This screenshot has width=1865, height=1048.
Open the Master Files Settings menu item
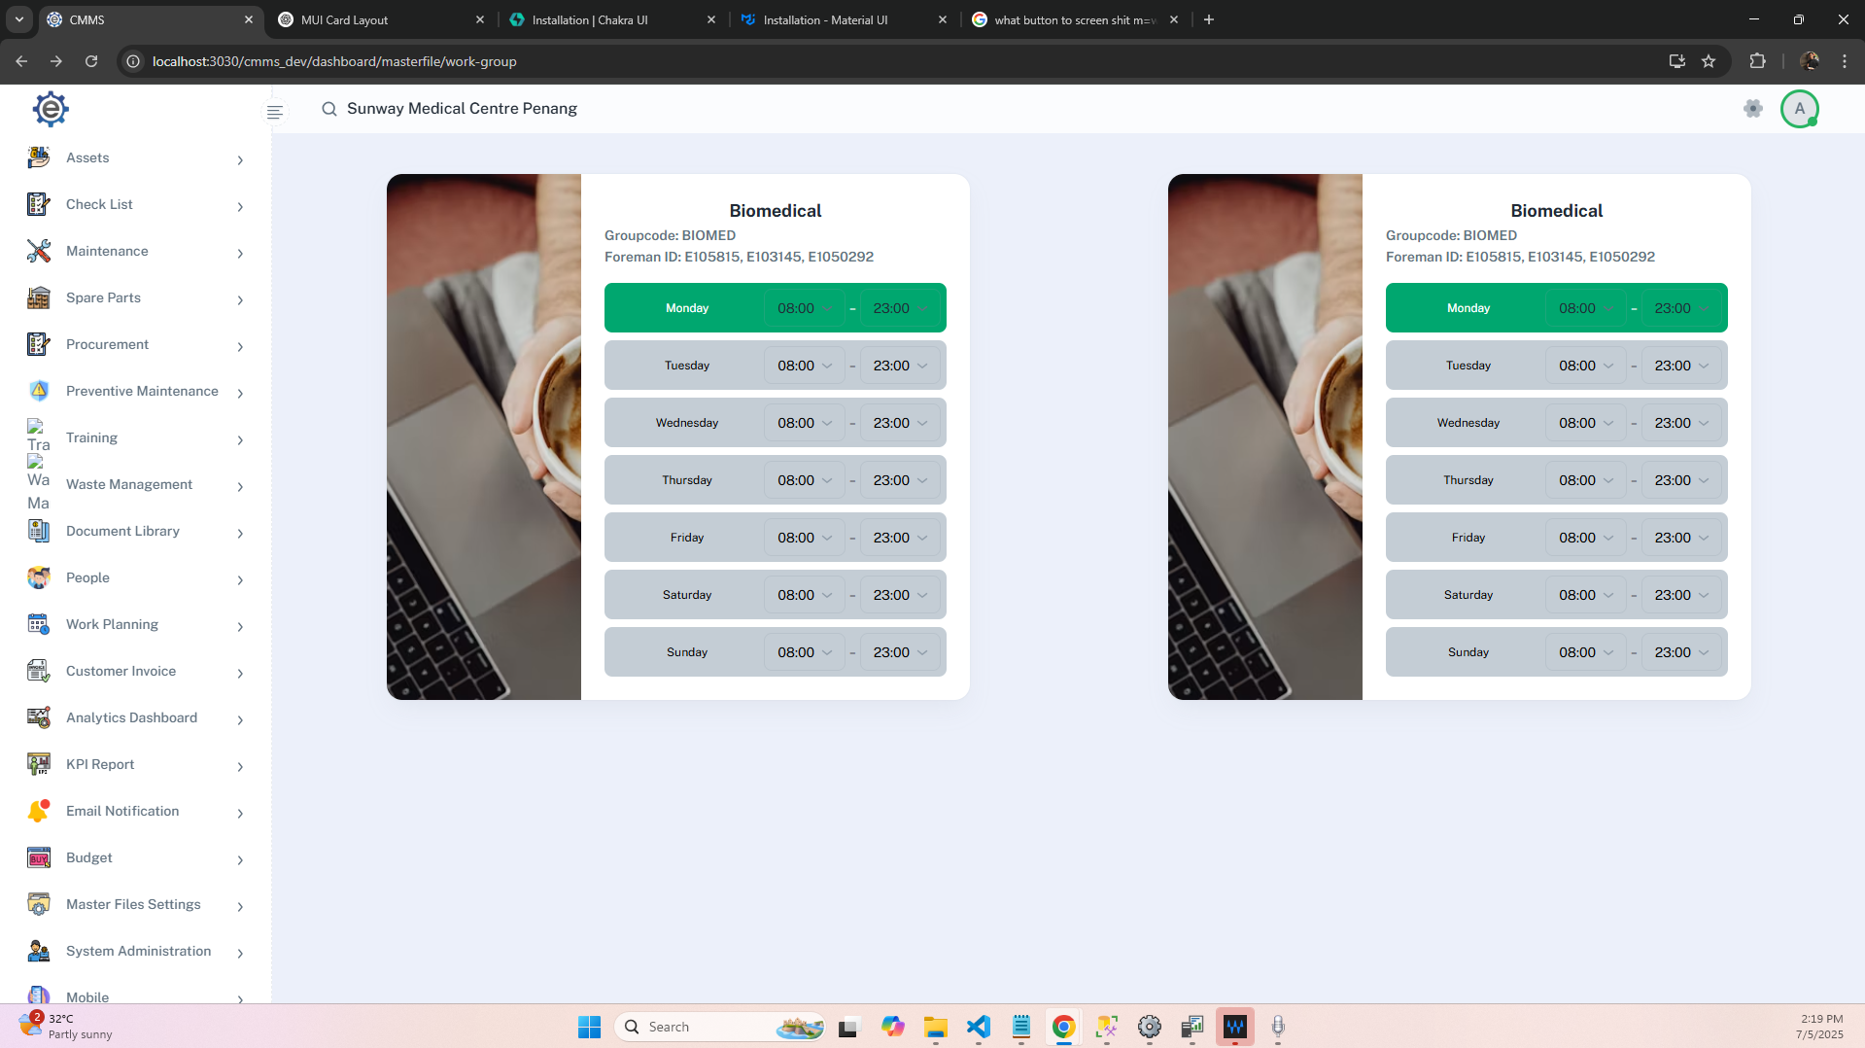[133, 904]
